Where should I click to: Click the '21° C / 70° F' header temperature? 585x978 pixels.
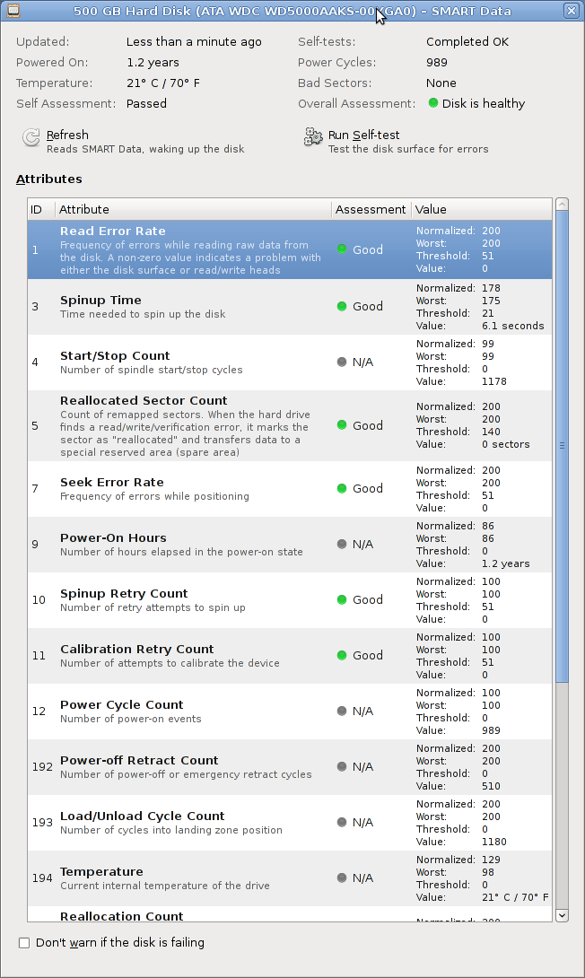coord(162,83)
